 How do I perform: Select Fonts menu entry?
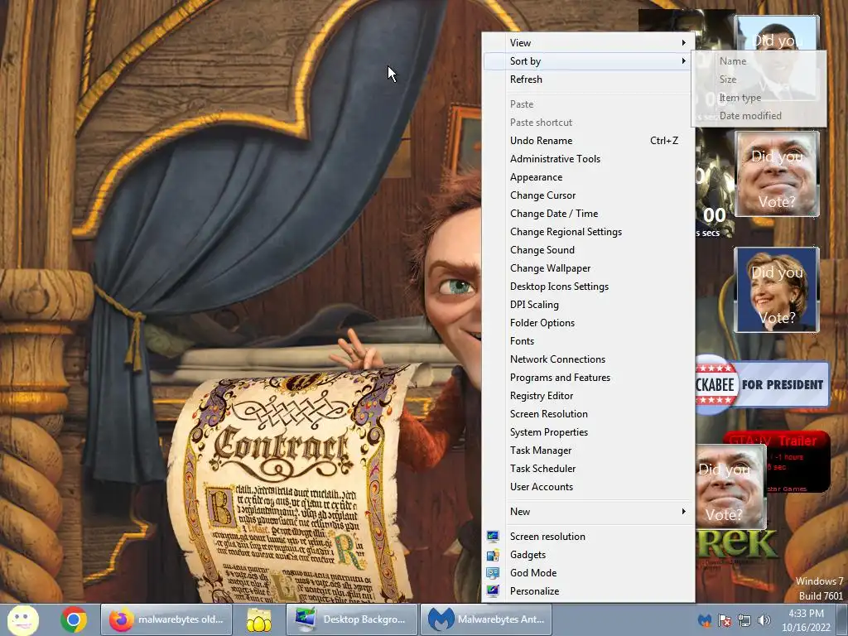coord(588,341)
